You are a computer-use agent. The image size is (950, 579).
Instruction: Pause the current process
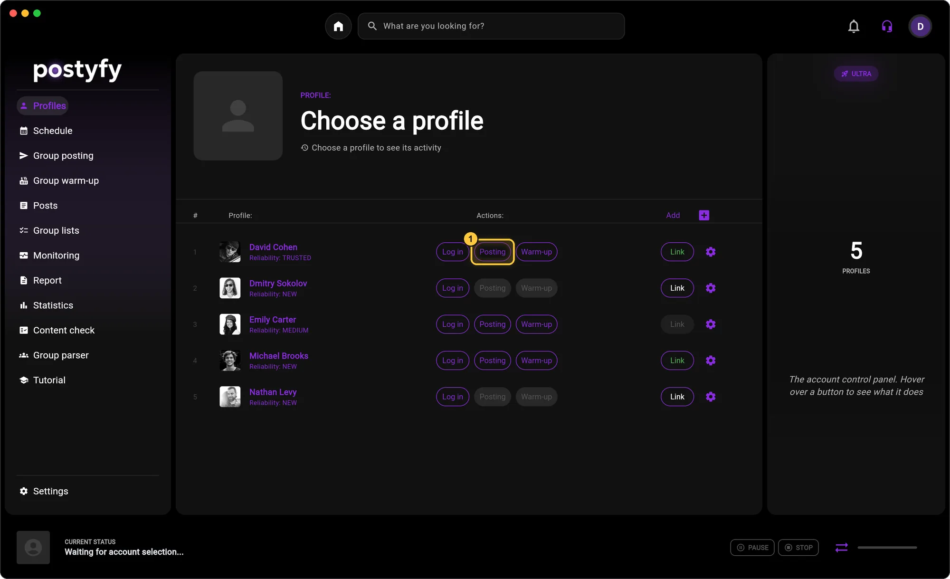click(752, 548)
